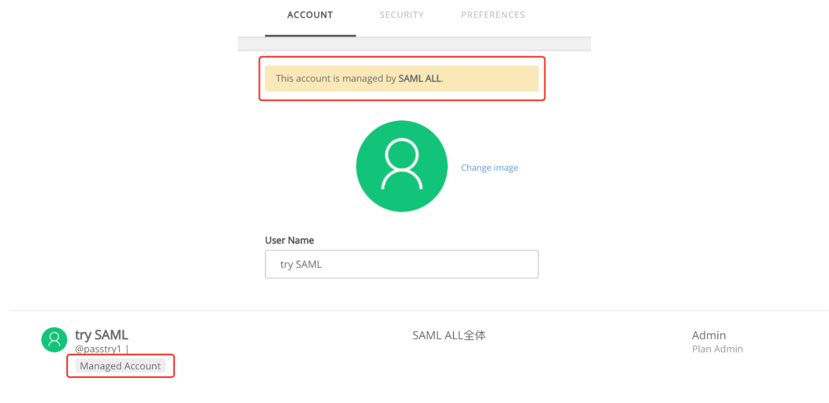829x403 pixels.
Task: Select the try SAML member name
Action: (102, 335)
